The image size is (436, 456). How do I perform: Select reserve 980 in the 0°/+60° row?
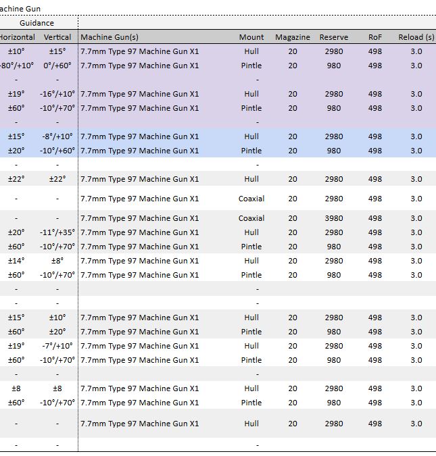[334, 66]
